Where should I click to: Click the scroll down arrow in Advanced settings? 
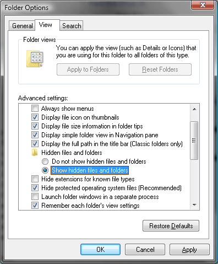pos(194,205)
